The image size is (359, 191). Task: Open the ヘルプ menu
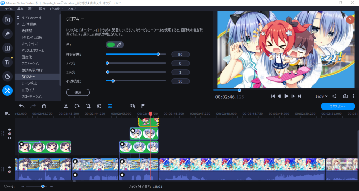pyautogui.click(x=72, y=9)
